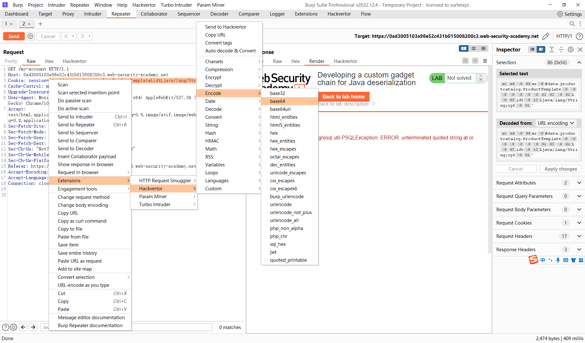The height and width of the screenshot is (343, 585).
Task: Toggle response word wrap icon
Action: 466,61
